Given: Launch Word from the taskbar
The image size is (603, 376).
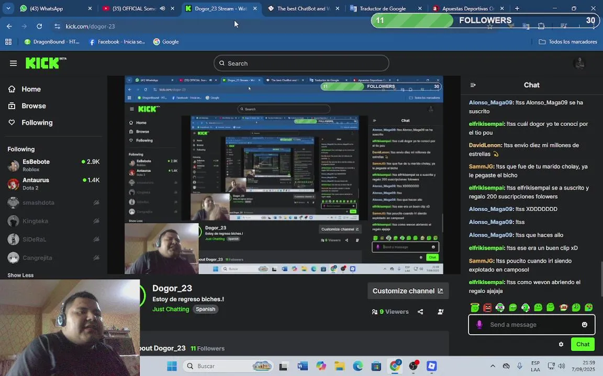Looking at the screenshot, I should tap(303, 366).
